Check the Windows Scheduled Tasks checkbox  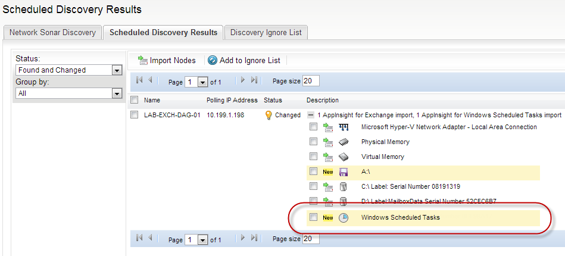[x=314, y=217]
